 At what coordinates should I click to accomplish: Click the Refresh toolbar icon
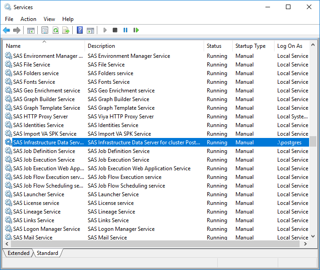(55, 31)
